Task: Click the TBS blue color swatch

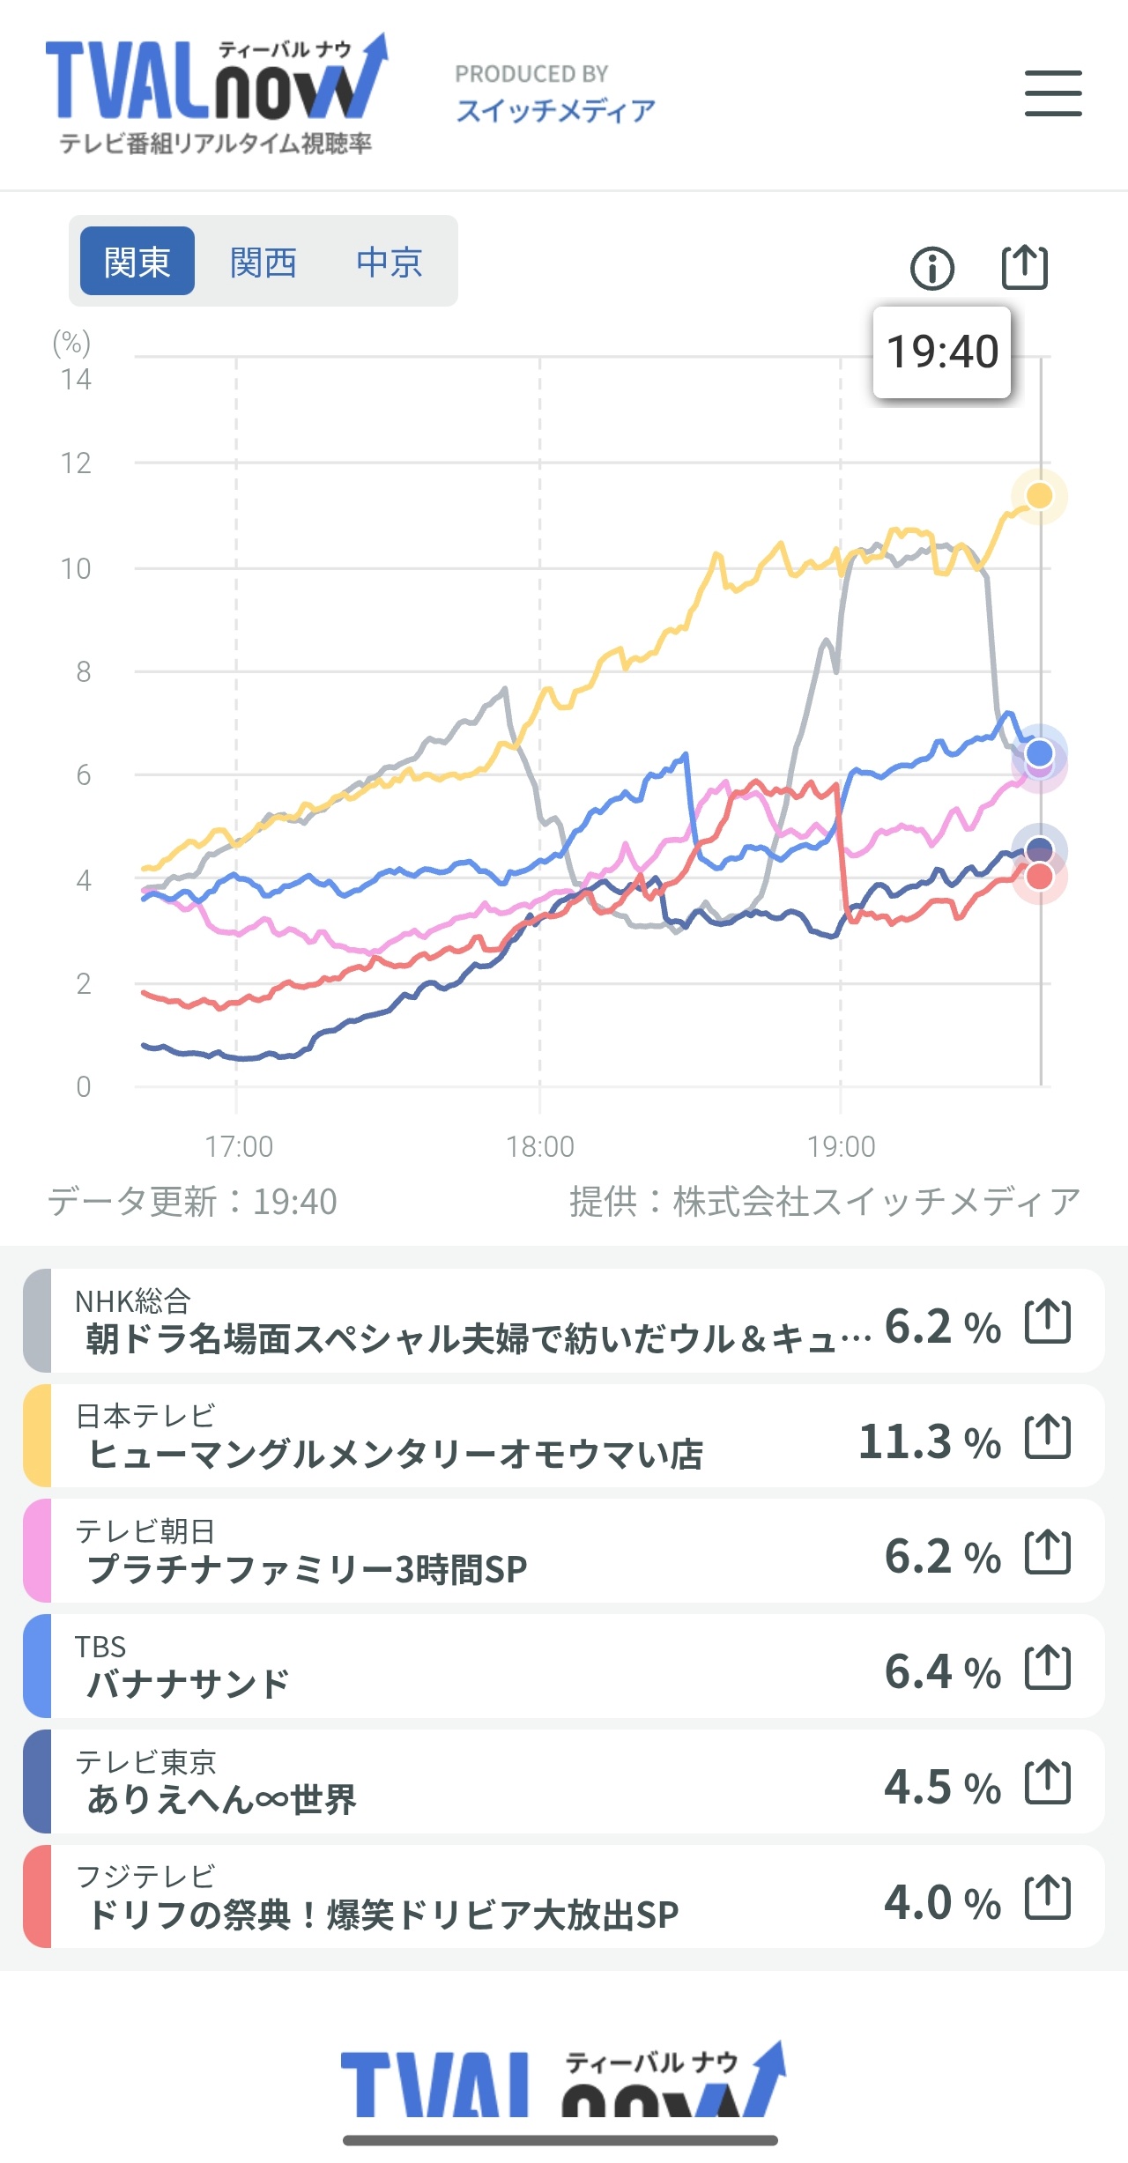Action: click(x=37, y=1667)
